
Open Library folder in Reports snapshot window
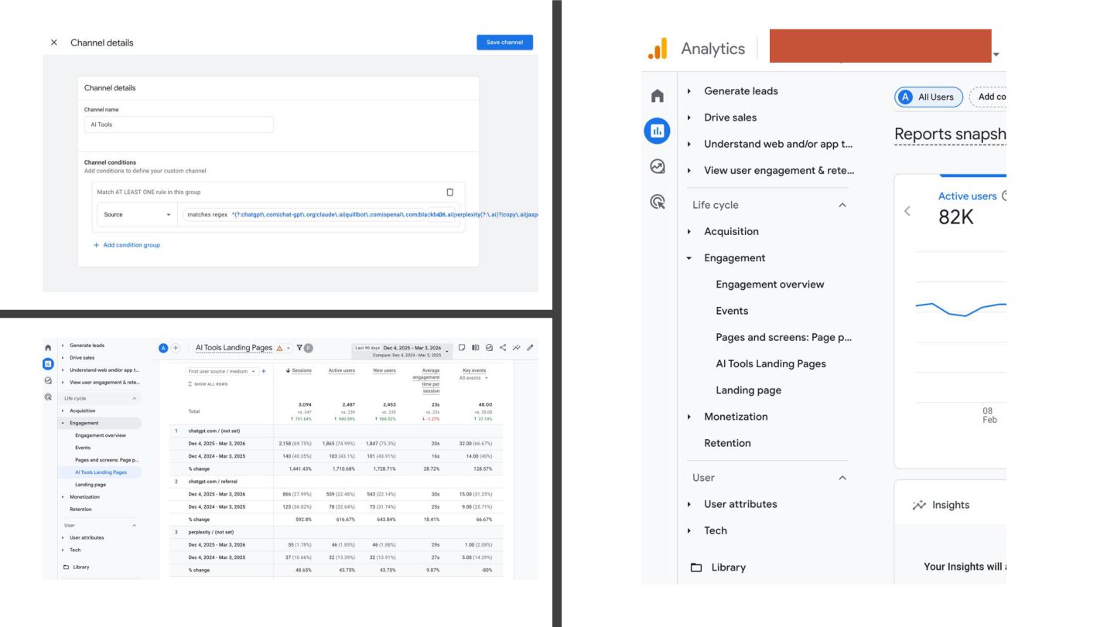[x=718, y=567]
